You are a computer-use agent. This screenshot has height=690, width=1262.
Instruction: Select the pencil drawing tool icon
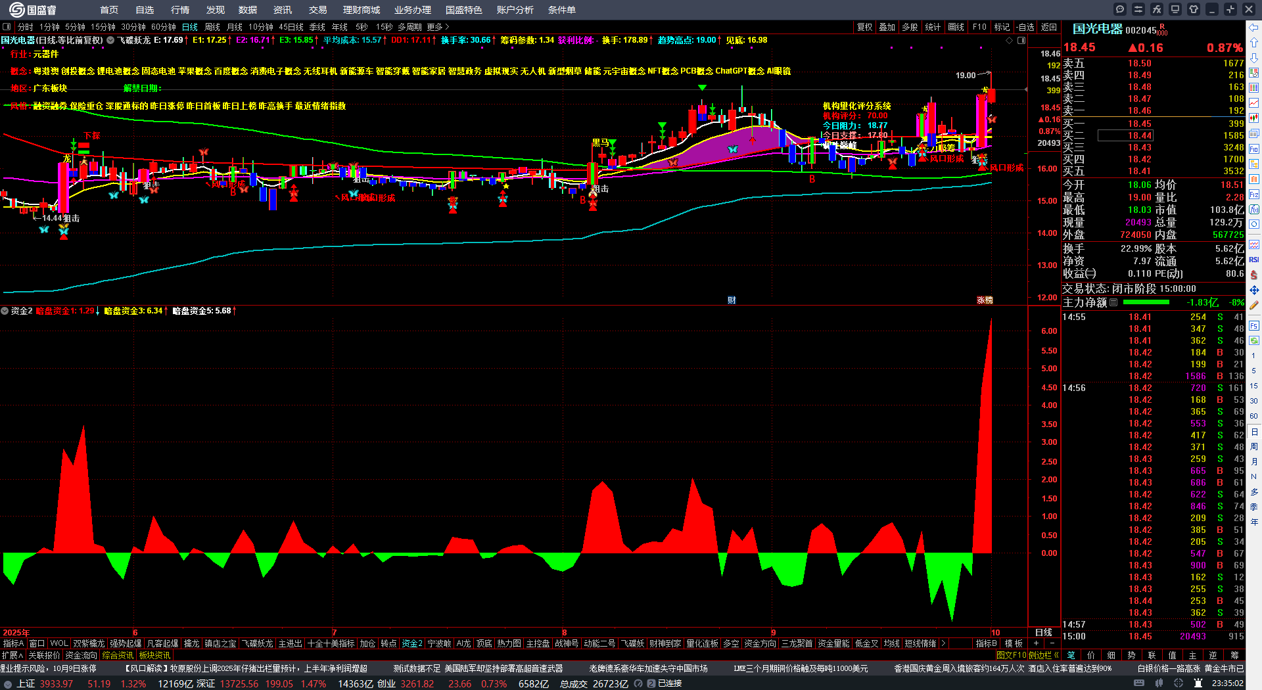point(1254,305)
